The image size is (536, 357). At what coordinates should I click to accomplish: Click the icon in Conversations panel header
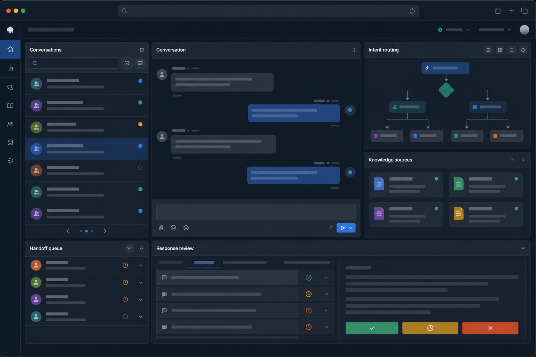coord(142,50)
